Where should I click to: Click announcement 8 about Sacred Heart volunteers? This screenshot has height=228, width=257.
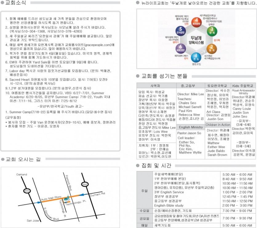click(x=56, y=82)
